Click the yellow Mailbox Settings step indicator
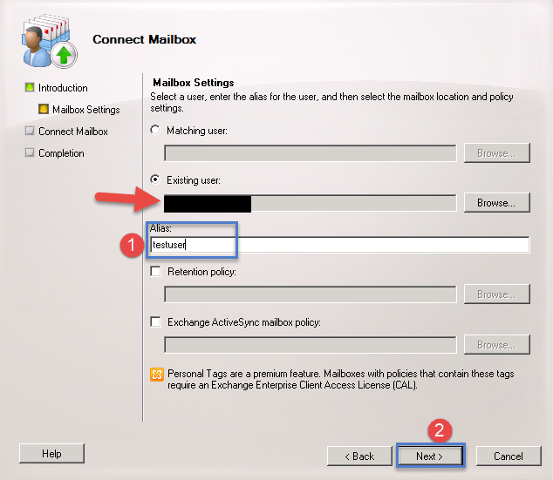The image size is (553, 480). (43, 110)
